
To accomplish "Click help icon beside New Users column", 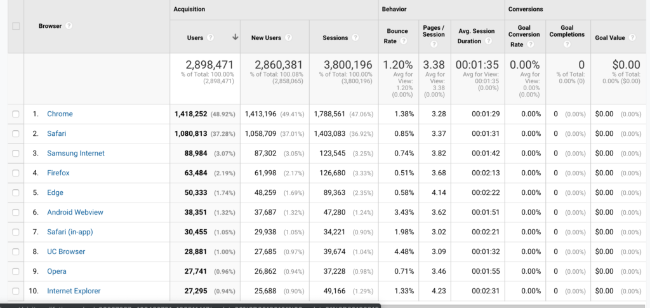I will point(288,38).
